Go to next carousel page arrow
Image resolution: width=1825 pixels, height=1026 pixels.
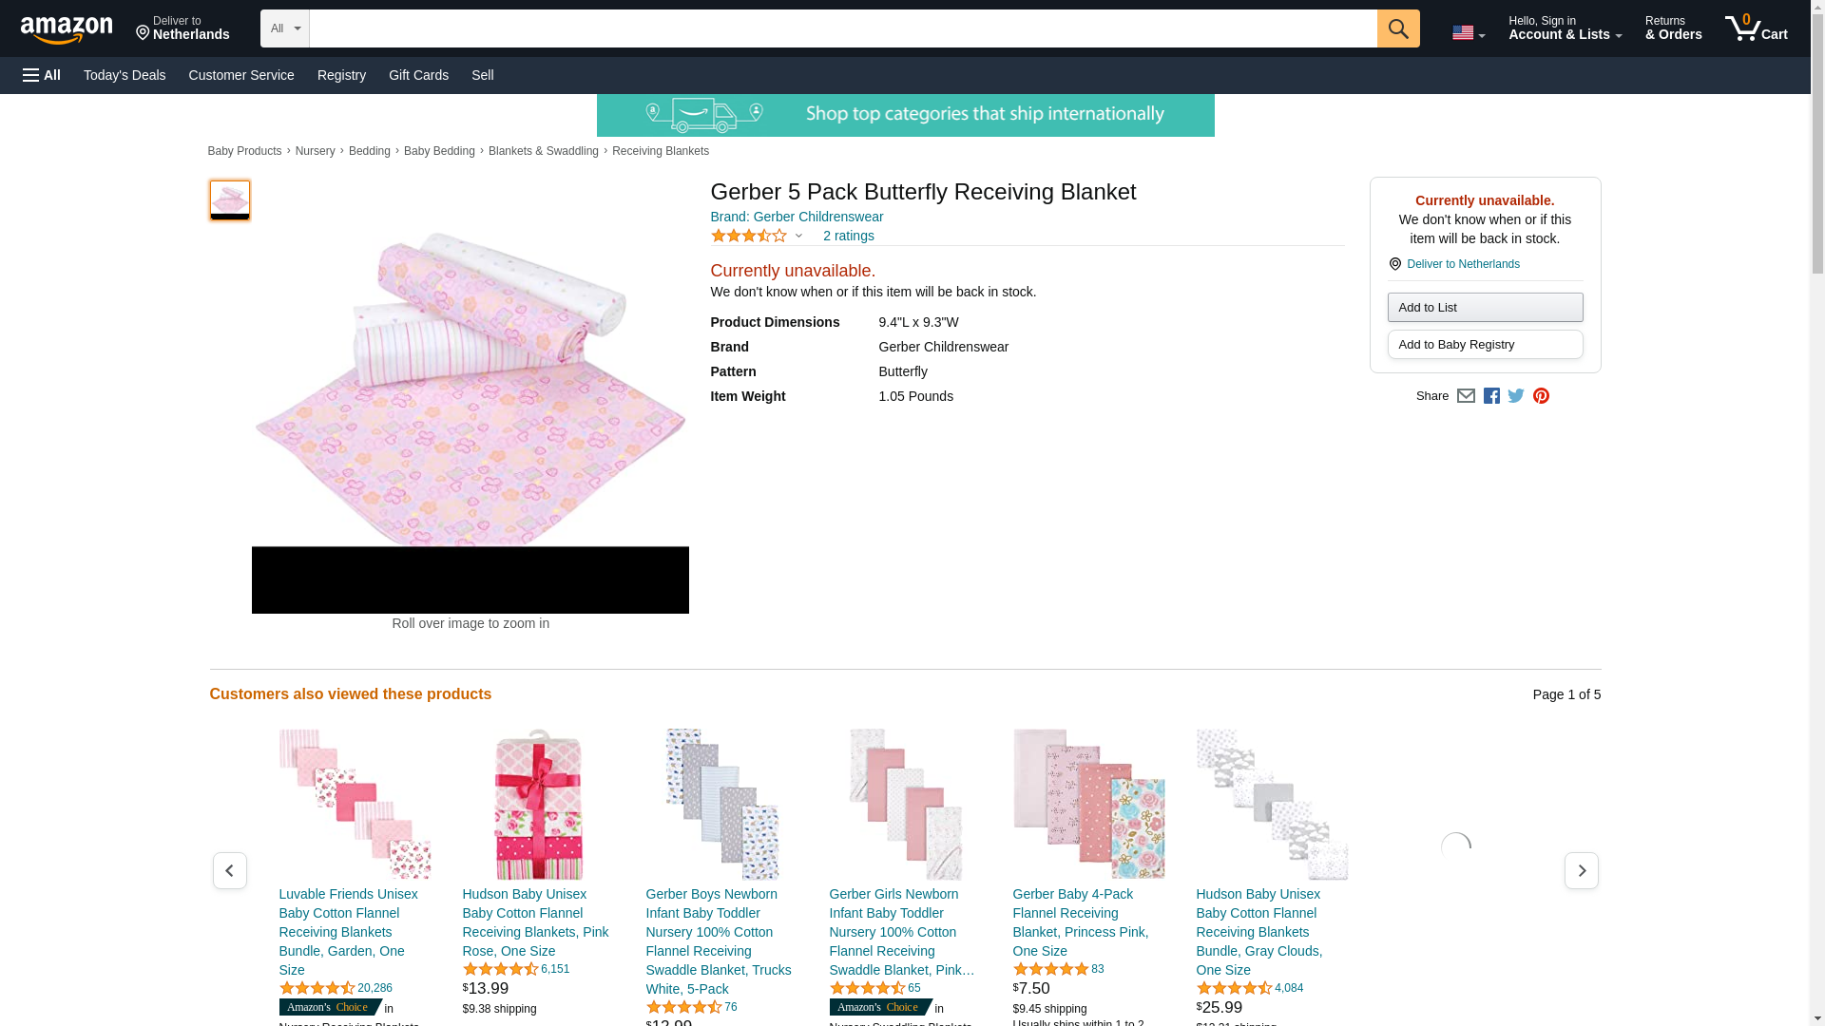tap(1582, 870)
